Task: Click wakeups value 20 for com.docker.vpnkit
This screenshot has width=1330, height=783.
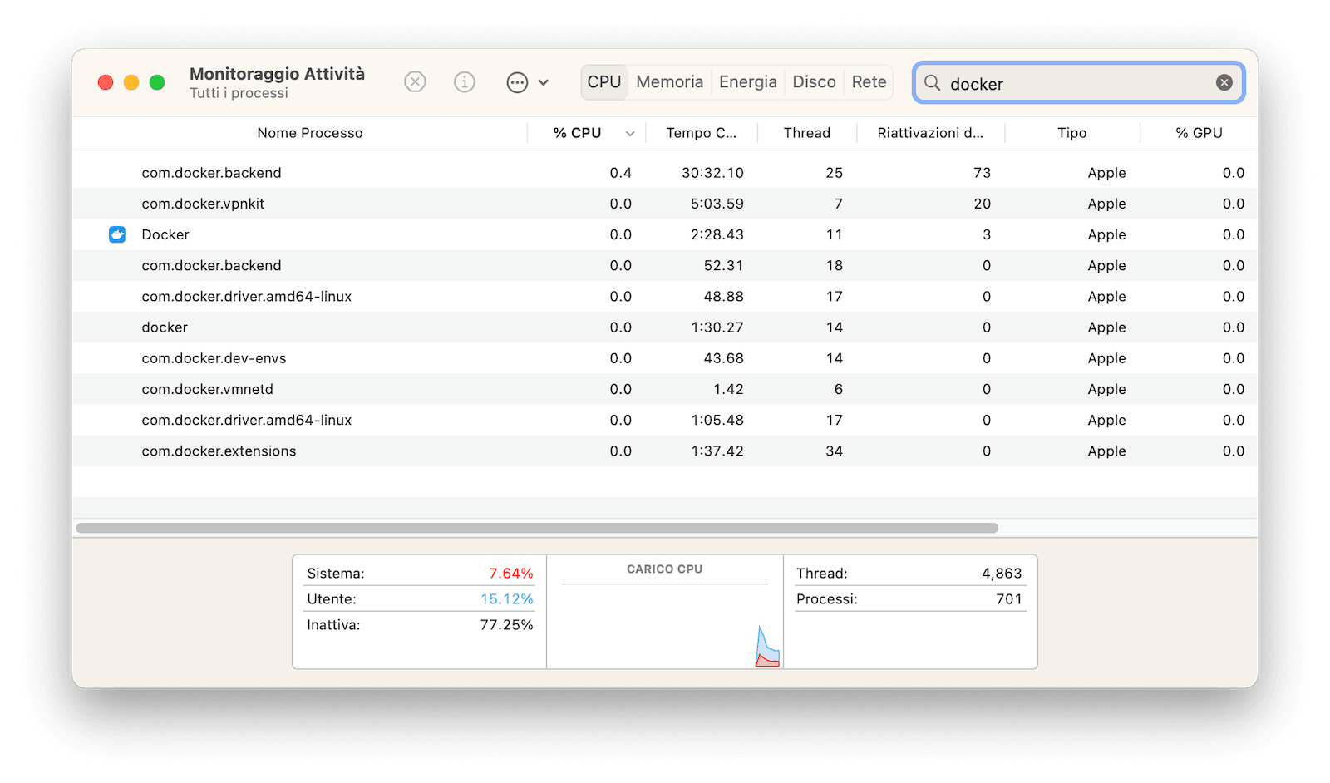Action: click(x=982, y=204)
